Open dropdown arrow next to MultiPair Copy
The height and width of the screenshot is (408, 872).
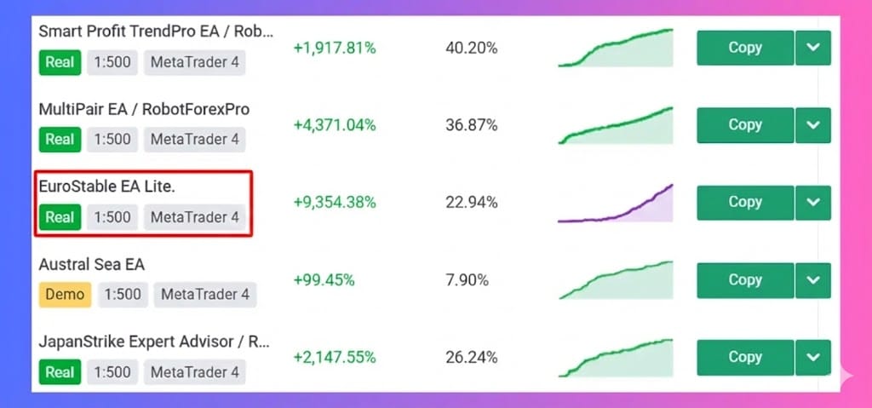pos(812,125)
